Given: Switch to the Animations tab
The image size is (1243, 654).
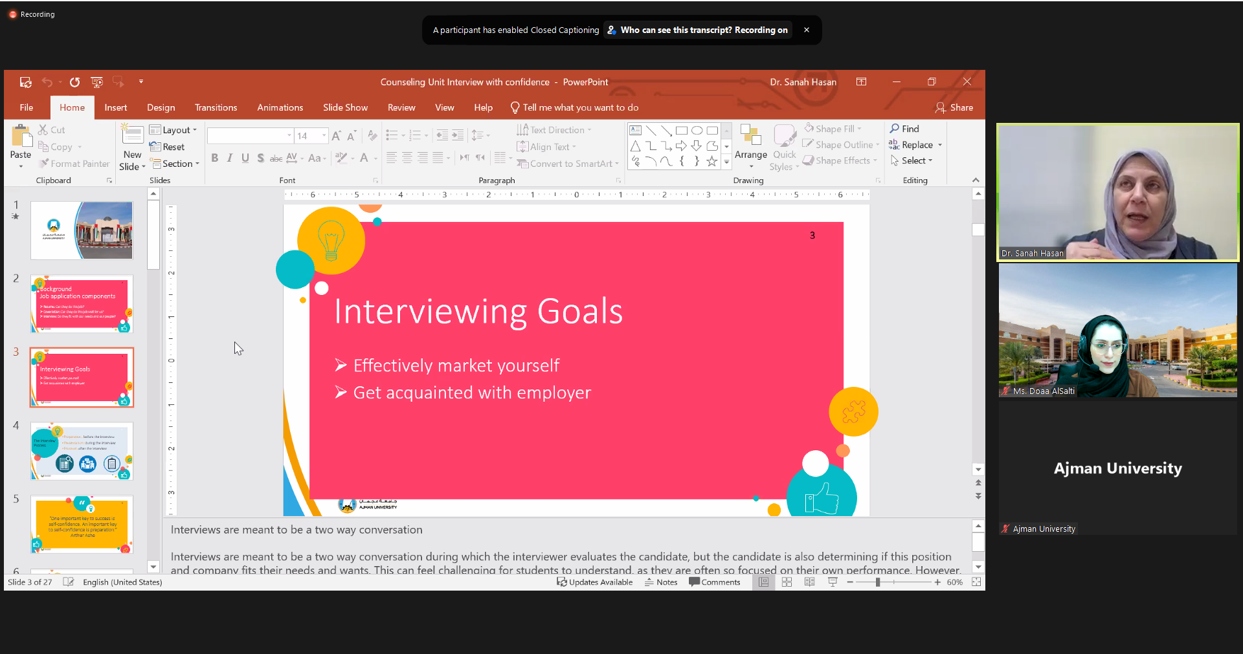Looking at the screenshot, I should pyautogui.click(x=280, y=107).
